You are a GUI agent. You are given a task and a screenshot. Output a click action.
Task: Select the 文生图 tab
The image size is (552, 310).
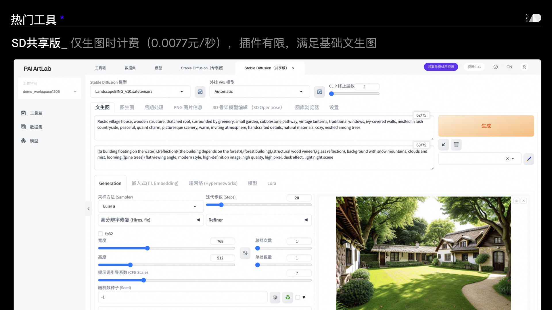click(102, 107)
